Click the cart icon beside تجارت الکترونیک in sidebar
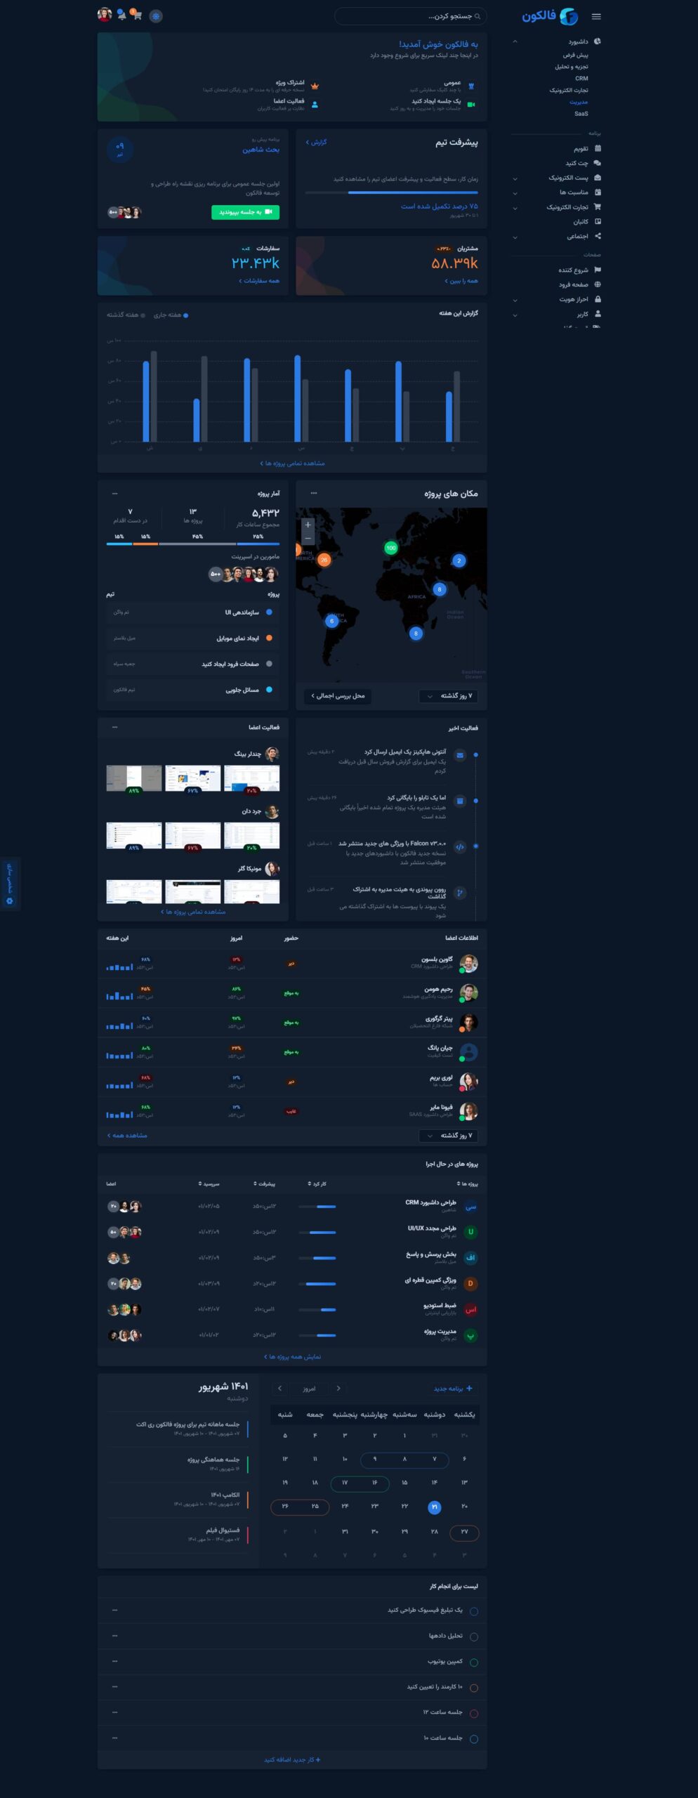The height and width of the screenshot is (1798, 698). [x=598, y=206]
